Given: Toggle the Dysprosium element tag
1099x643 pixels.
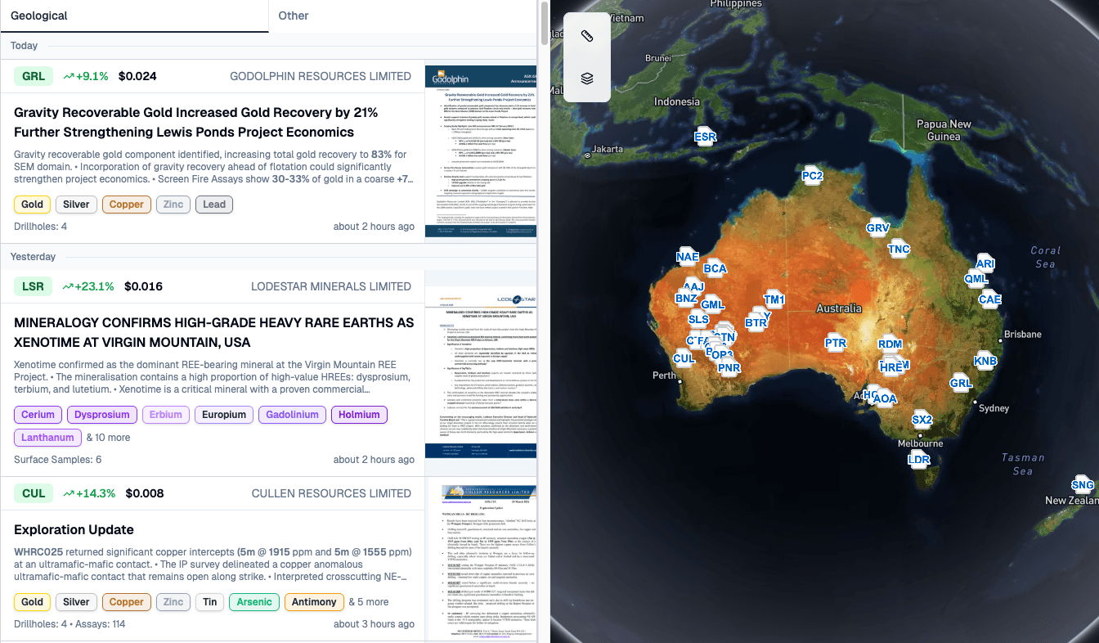Looking at the screenshot, I should 102,415.
